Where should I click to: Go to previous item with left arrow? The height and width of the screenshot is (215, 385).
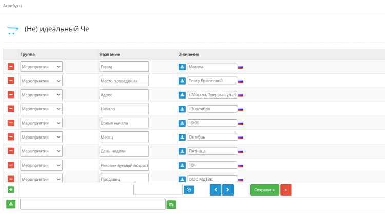click(216, 190)
